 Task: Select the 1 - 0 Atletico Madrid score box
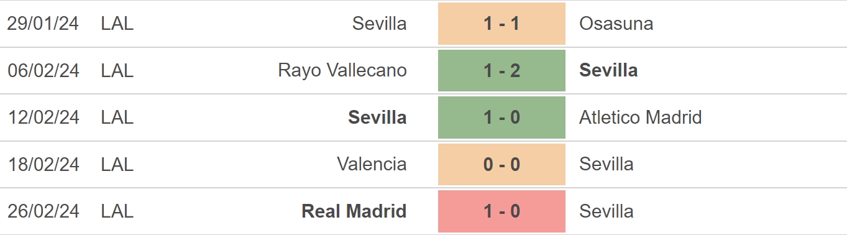(501, 118)
